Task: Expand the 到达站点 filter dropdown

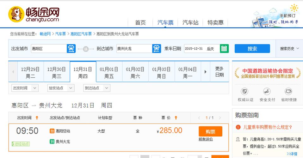Action: tap(97, 88)
